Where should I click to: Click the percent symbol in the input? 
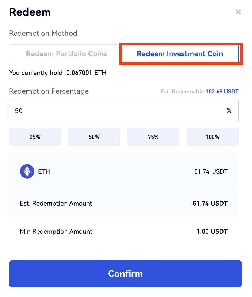[229, 111]
